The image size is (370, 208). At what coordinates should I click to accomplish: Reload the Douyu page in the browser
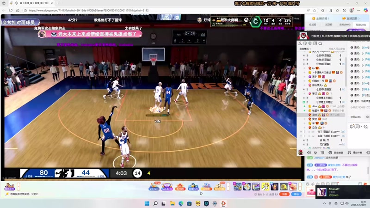(x=11, y=10)
